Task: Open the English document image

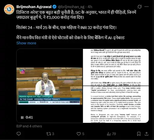Action: tap(116, 104)
